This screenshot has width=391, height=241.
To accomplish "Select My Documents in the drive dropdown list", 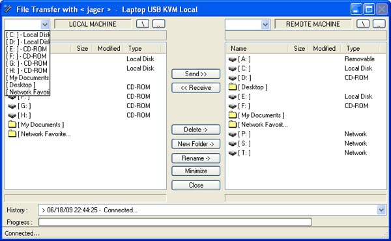I will pos(27,78).
